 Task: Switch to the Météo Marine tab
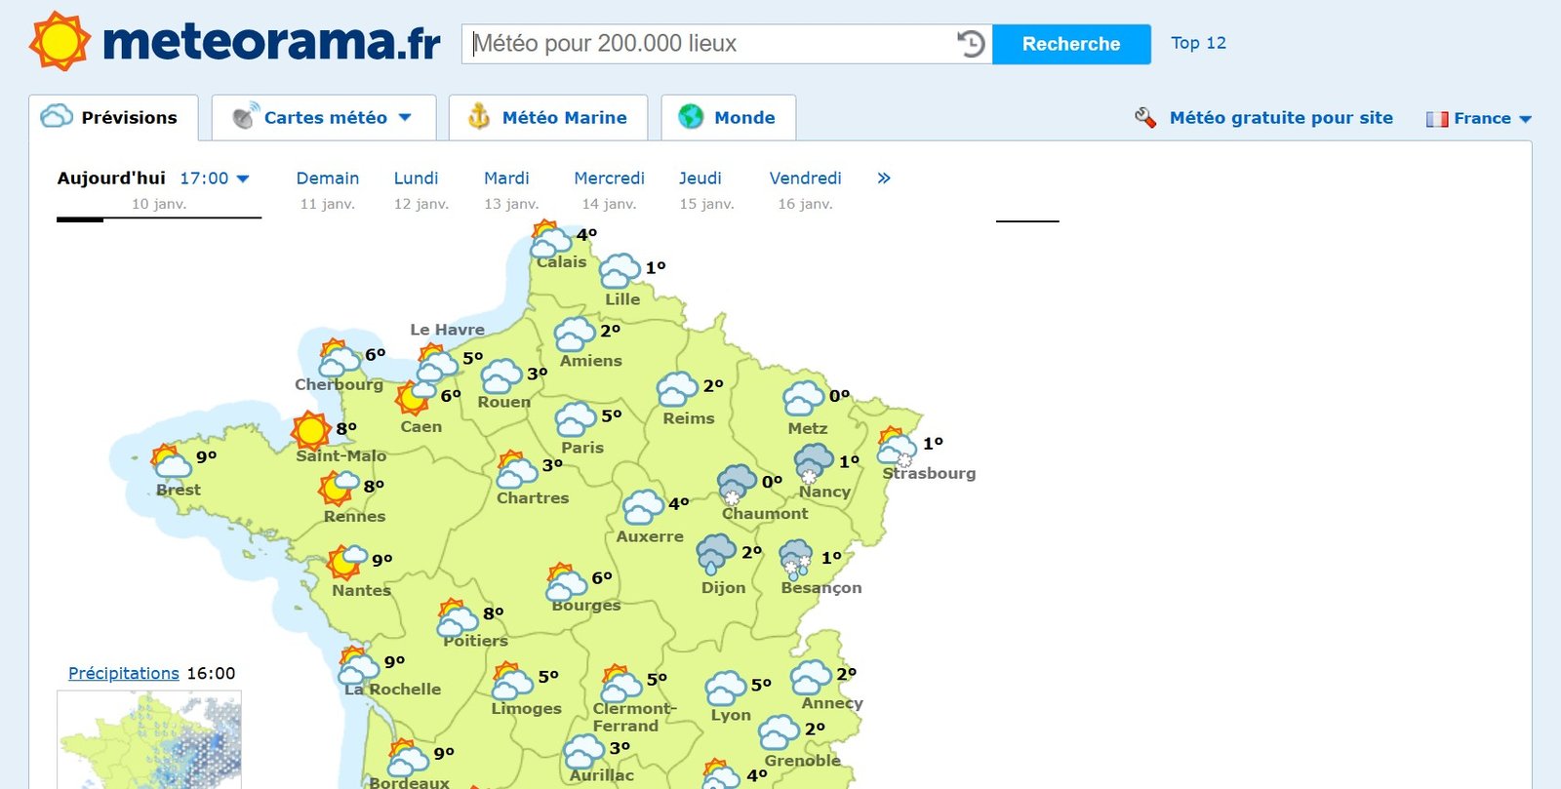548,118
